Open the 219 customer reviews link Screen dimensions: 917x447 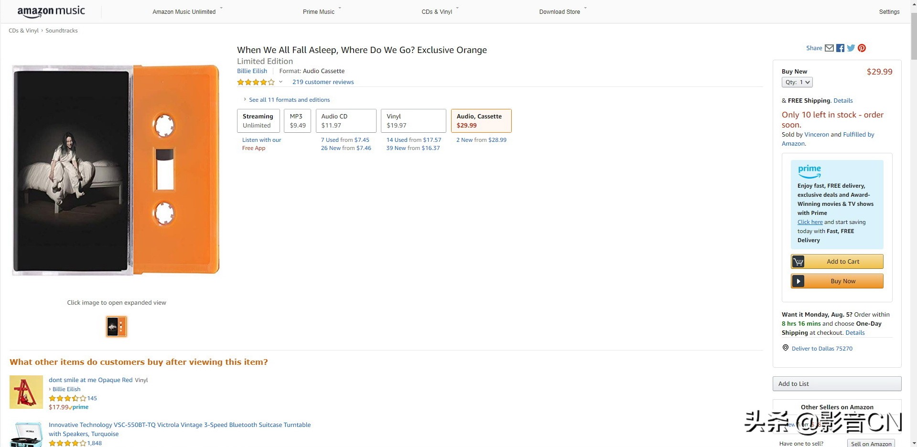[x=323, y=82]
